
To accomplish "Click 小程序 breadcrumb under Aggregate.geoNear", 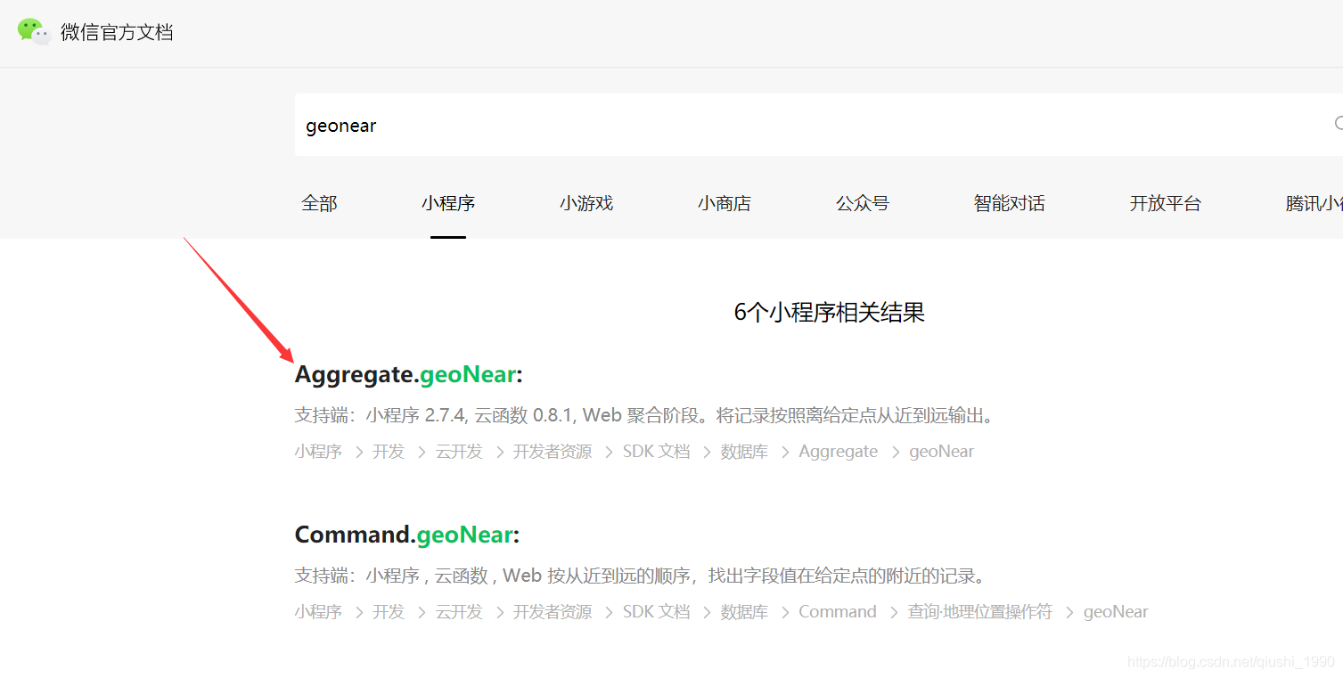I will pos(318,452).
